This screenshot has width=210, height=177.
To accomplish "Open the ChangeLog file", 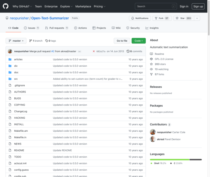I will coord(21,111).
